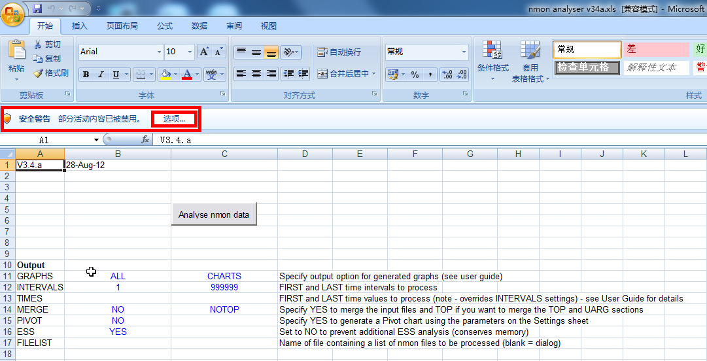
Task: Open font color dropdown arrow
Action: (197, 75)
